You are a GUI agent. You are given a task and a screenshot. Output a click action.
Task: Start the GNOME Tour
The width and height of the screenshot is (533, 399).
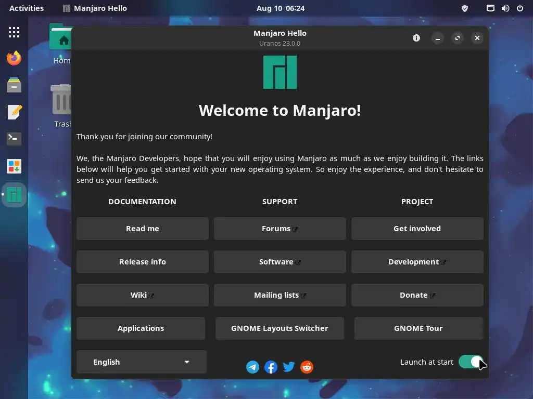[418, 328]
